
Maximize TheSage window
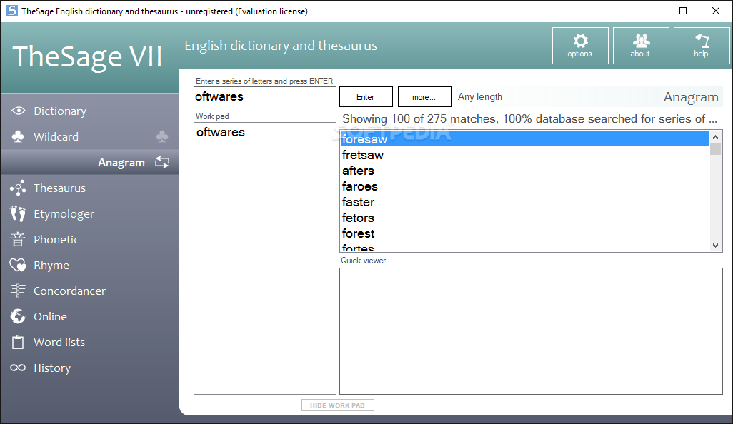pyautogui.click(x=683, y=11)
